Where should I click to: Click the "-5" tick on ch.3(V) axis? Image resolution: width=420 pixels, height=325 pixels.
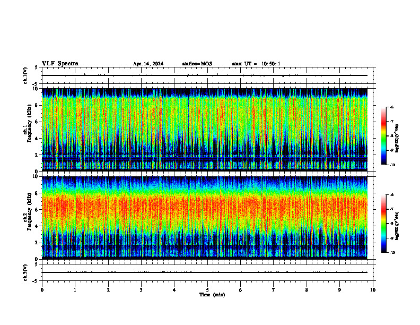click(35, 281)
